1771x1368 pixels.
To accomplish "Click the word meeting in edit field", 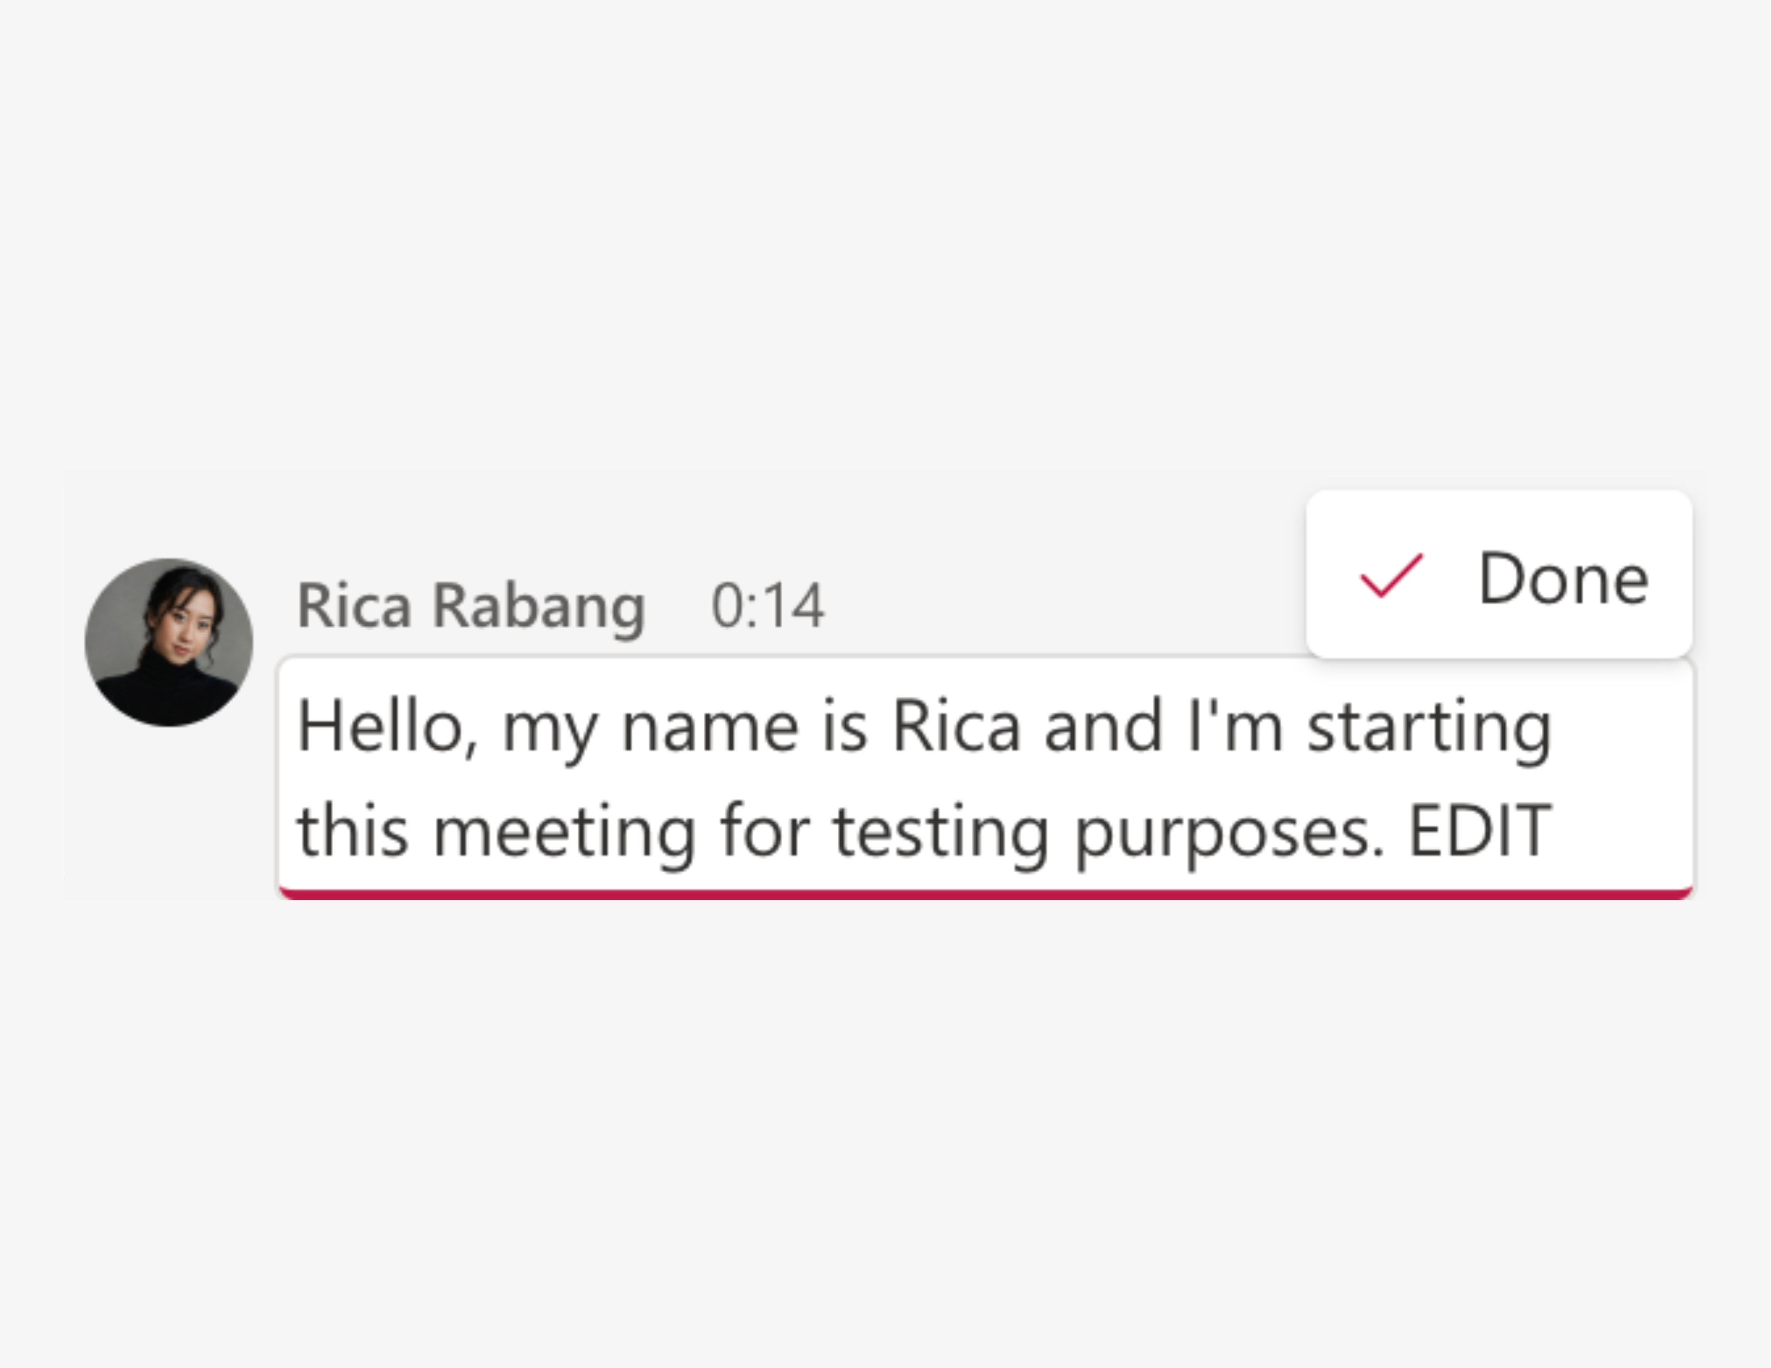I will pyautogui.click(x=565, y=831).
